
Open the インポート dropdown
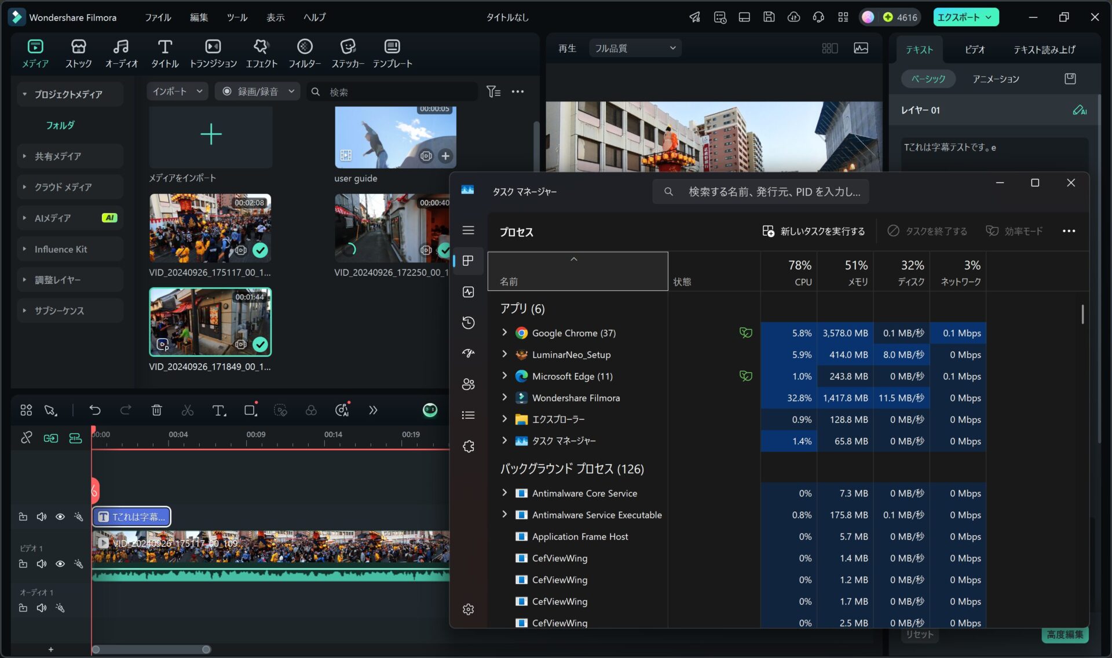[x=177, y=92]
